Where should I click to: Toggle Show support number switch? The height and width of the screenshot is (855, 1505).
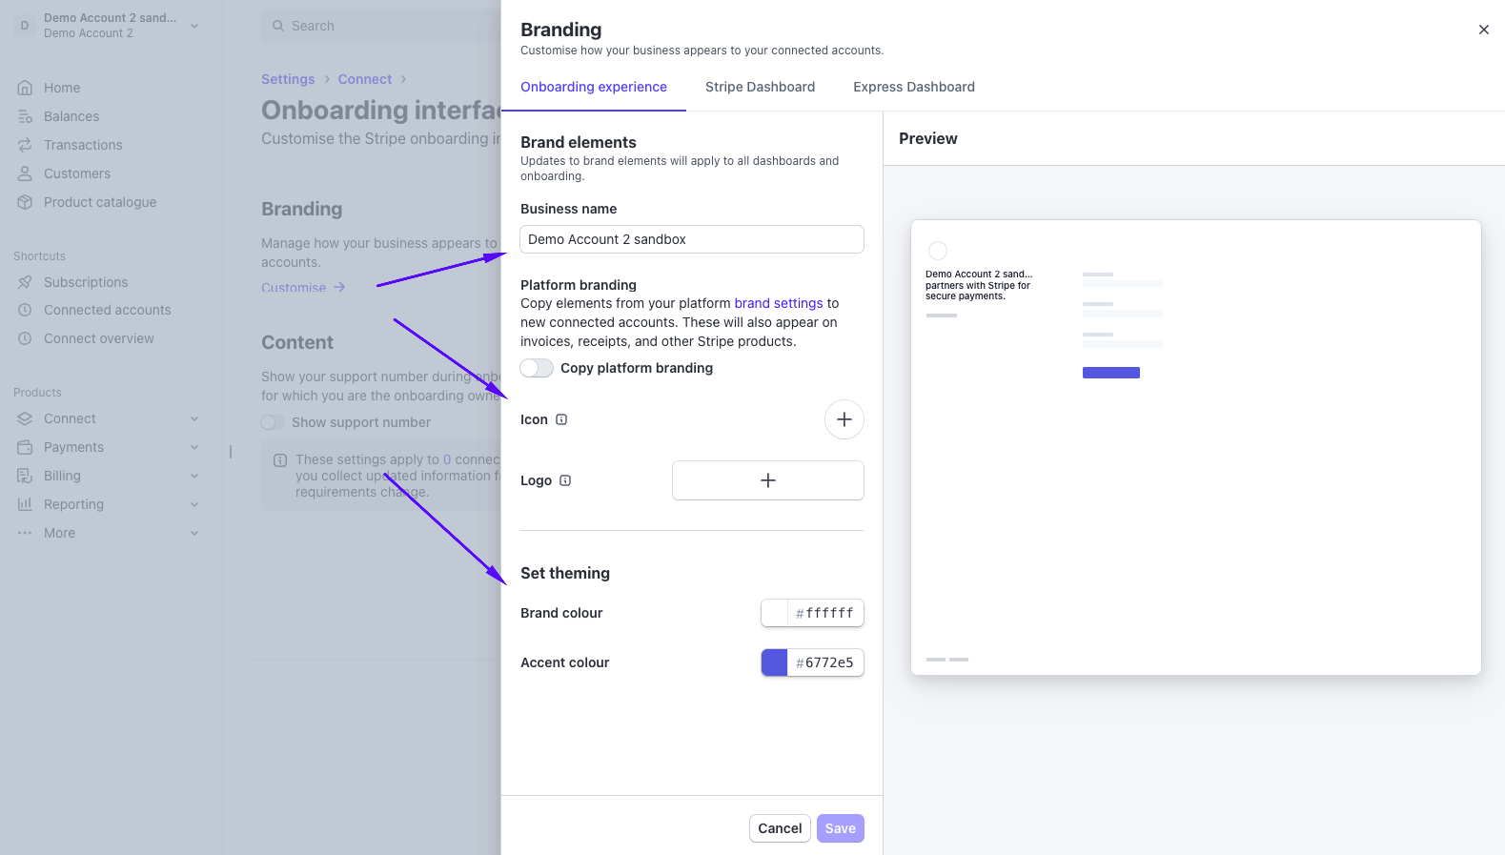pyautogui.click(x=273, y=422)
